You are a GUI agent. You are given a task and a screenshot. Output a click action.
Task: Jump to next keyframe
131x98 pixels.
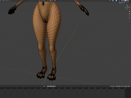coord(53,86)
